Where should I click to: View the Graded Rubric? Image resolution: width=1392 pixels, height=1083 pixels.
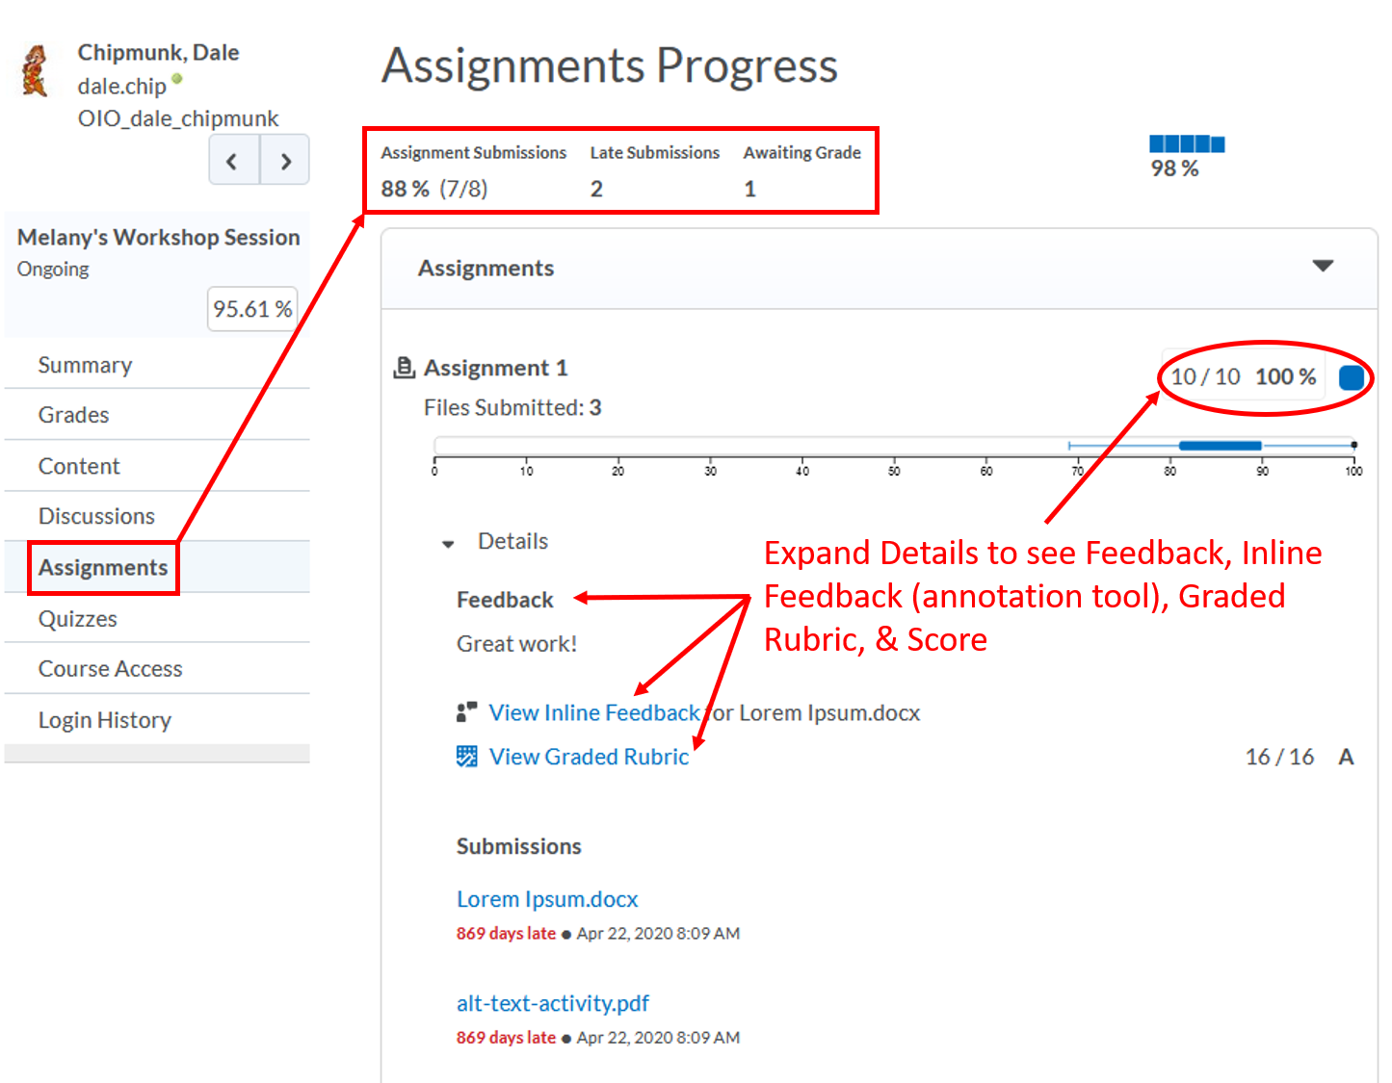pyautogui.click(x=589, y=757)
